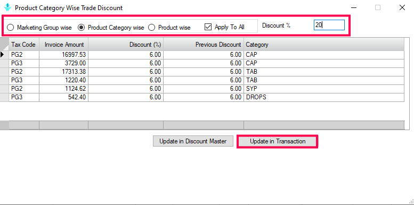The width and height of the screenshot is (414, 205).
Task: Click the Category column header
Action: tap(324, 45)
